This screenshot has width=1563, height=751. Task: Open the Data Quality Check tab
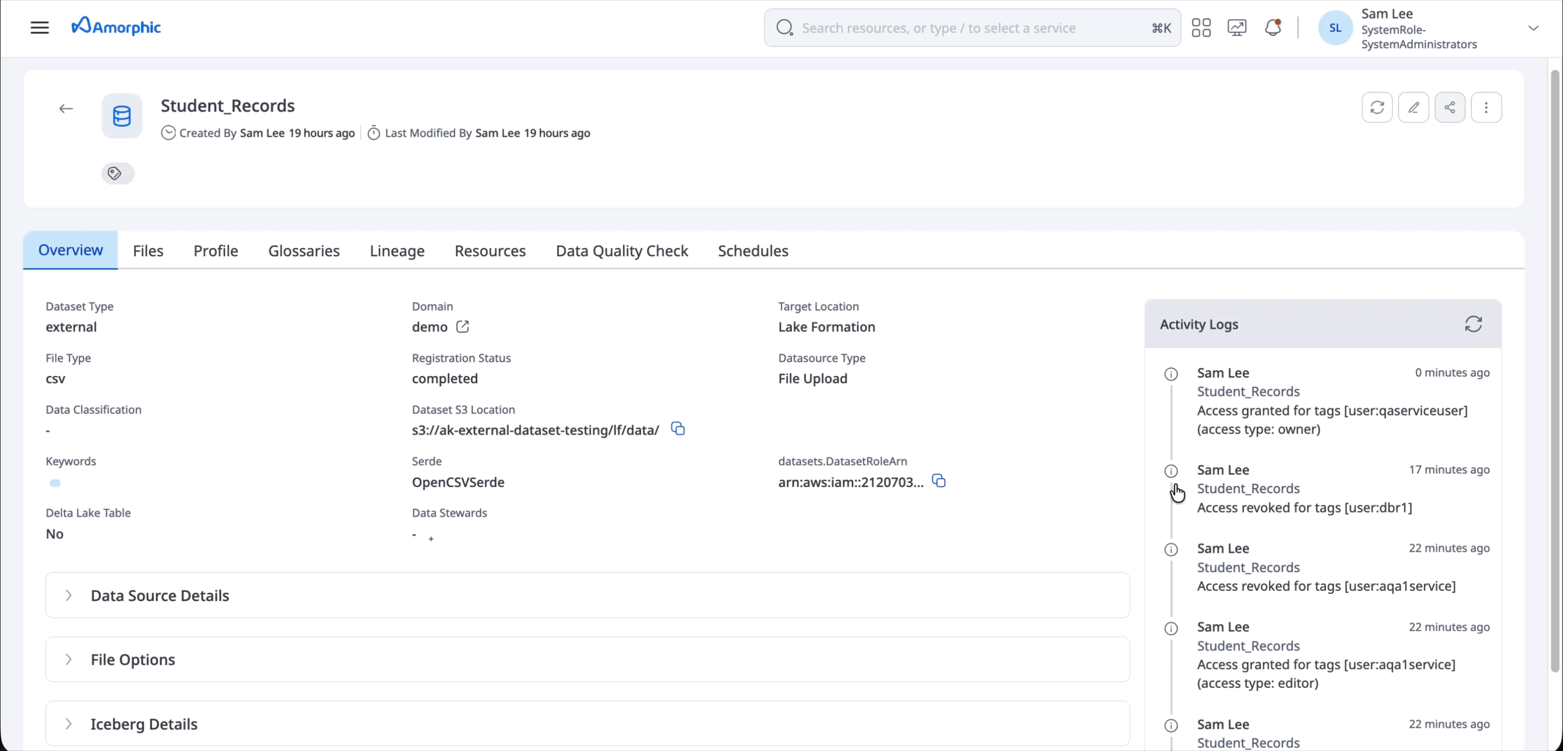click(x=621, y=251)
